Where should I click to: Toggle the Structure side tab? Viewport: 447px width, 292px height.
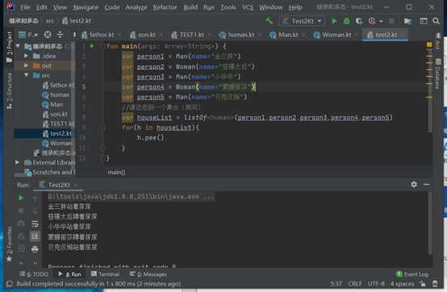pos(10,90)
